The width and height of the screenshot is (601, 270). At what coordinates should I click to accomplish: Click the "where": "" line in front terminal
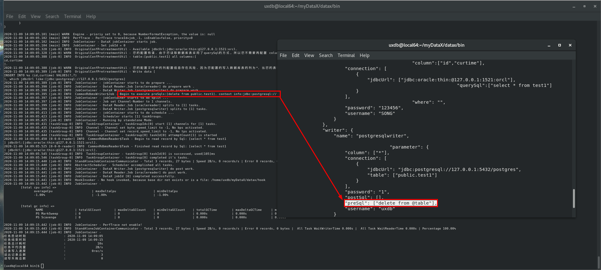click(x=429, y=102)
